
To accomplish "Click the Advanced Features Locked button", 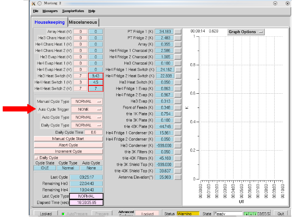I will [147, 214].
